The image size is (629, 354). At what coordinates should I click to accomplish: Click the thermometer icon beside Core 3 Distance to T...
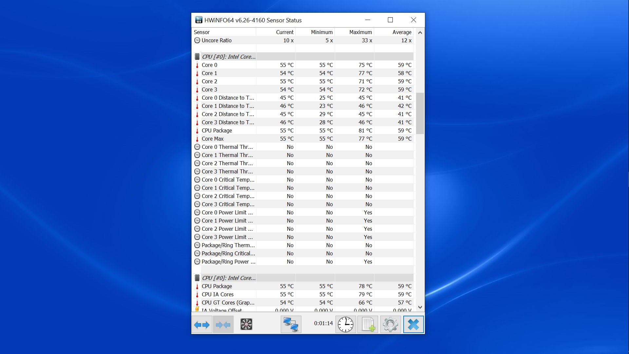point(197,122)
